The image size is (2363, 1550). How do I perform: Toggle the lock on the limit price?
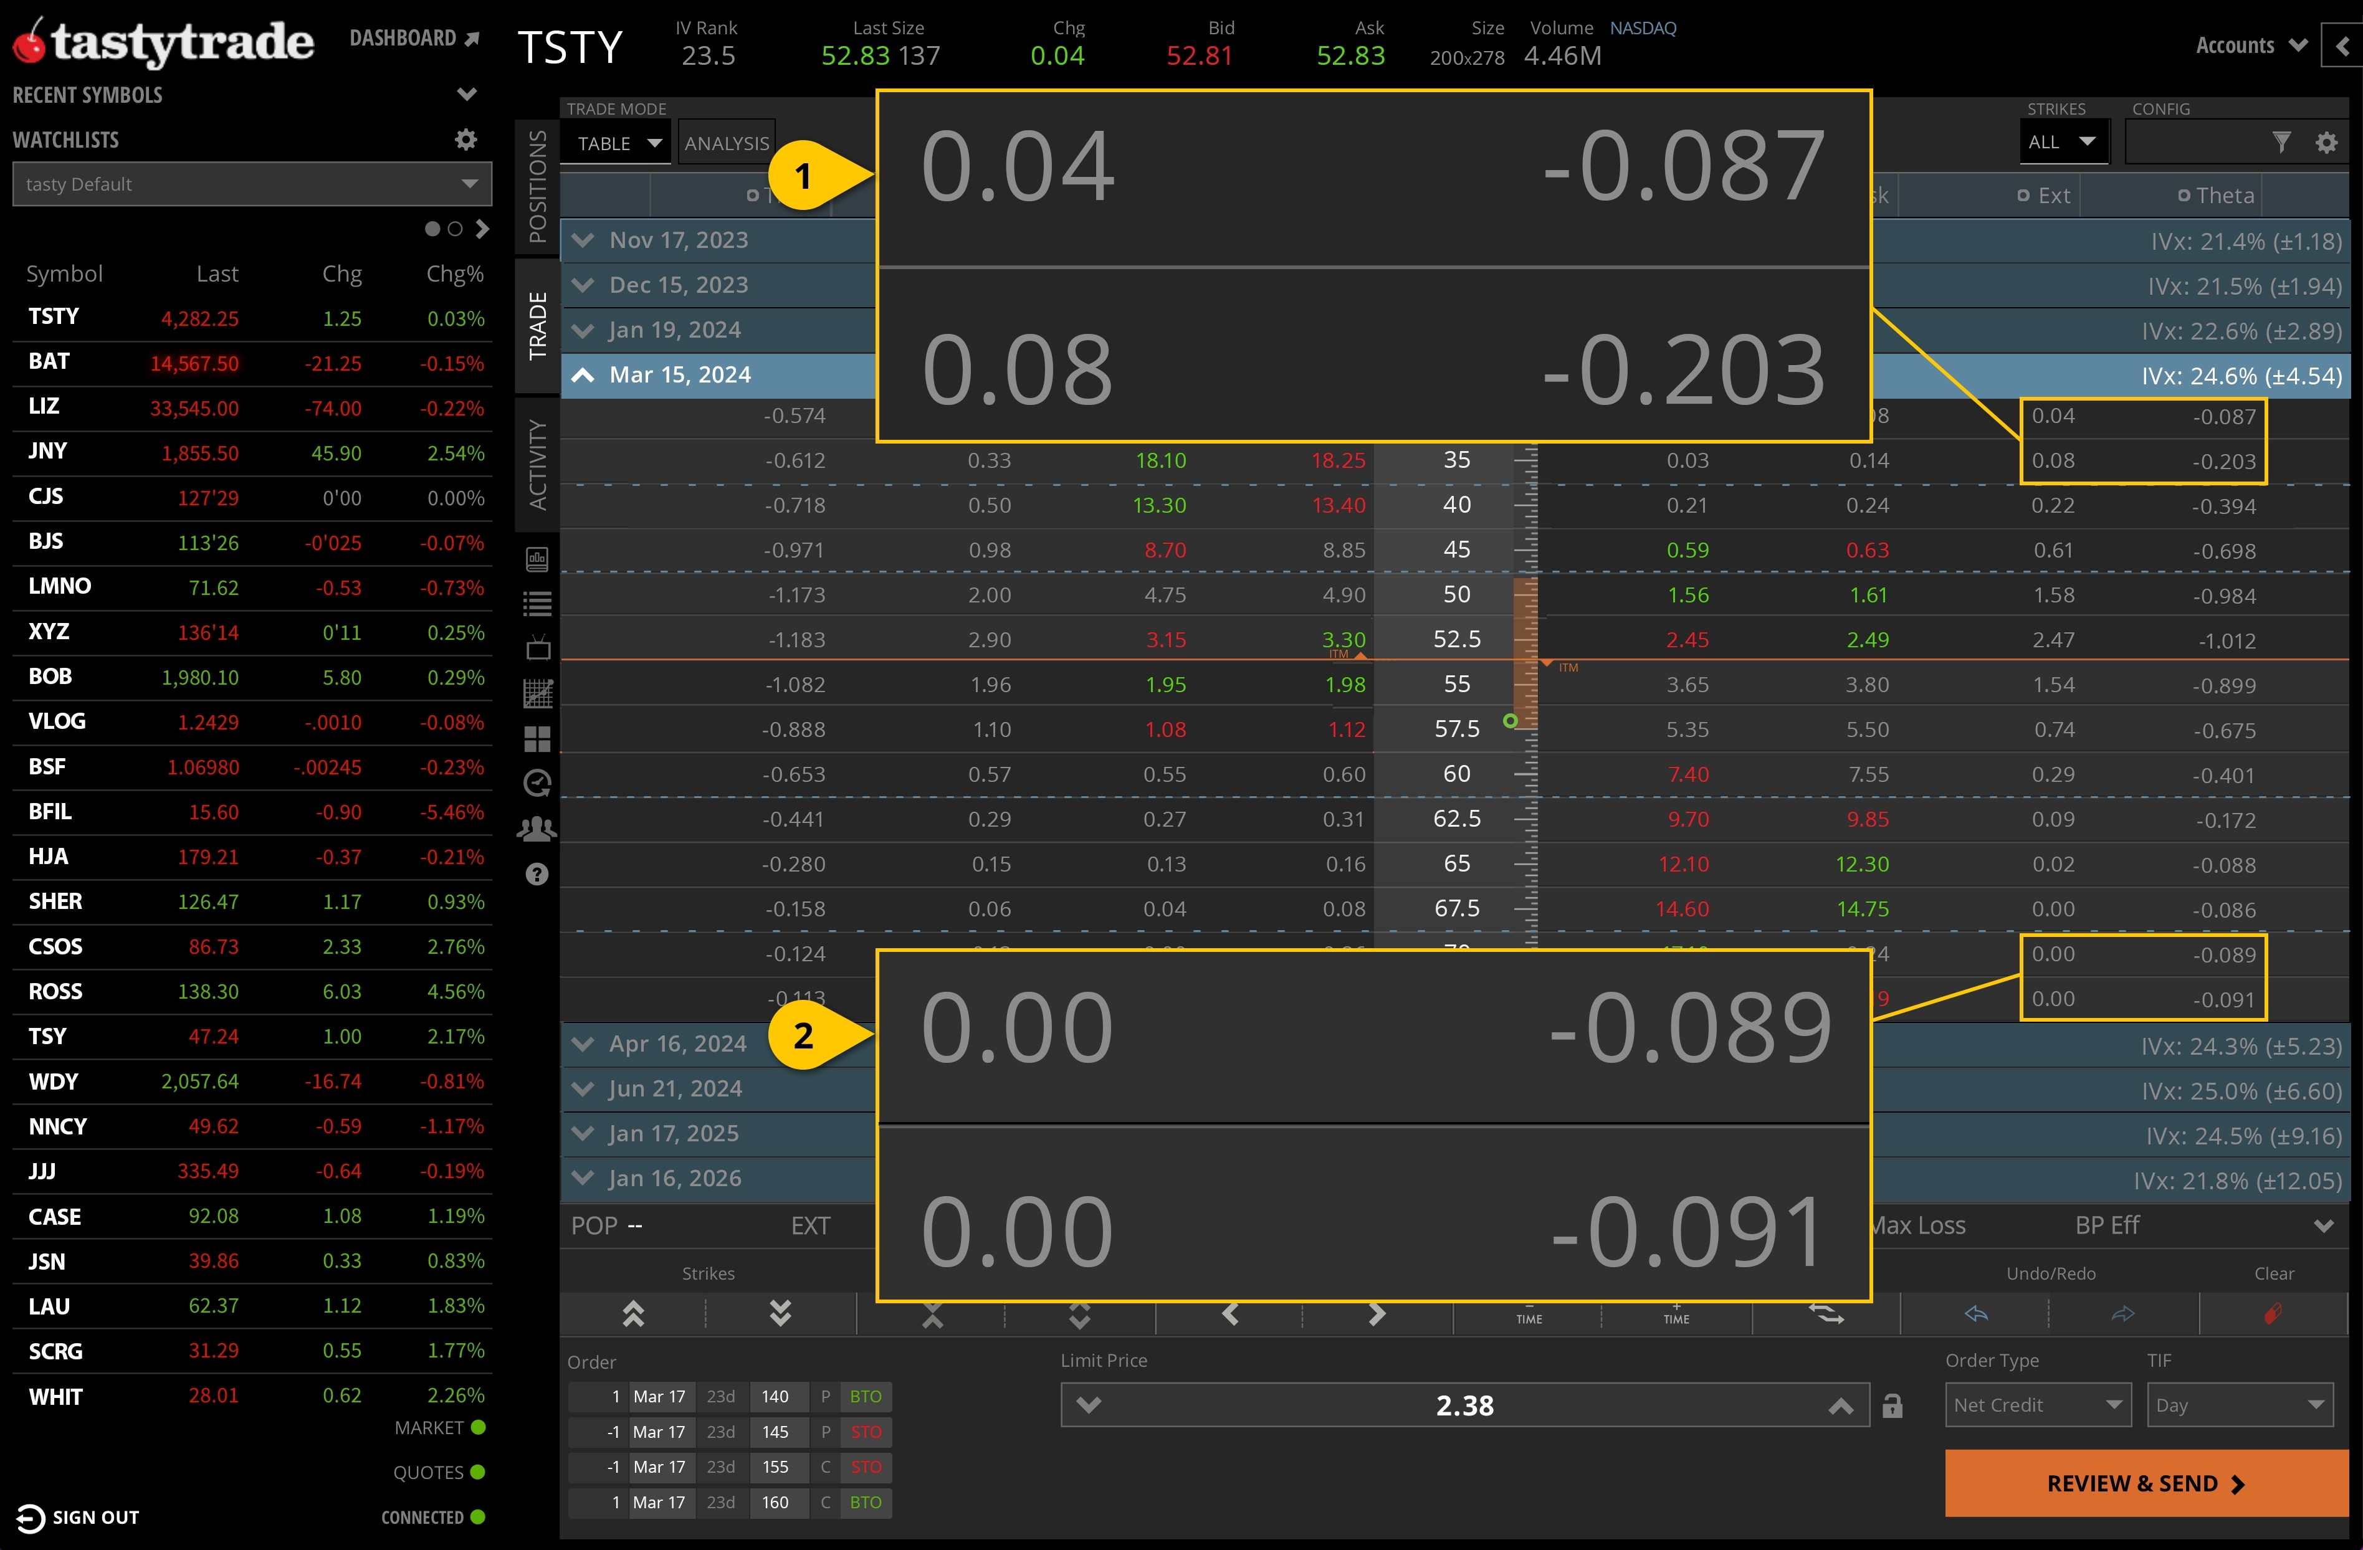click(1893, 1405)
